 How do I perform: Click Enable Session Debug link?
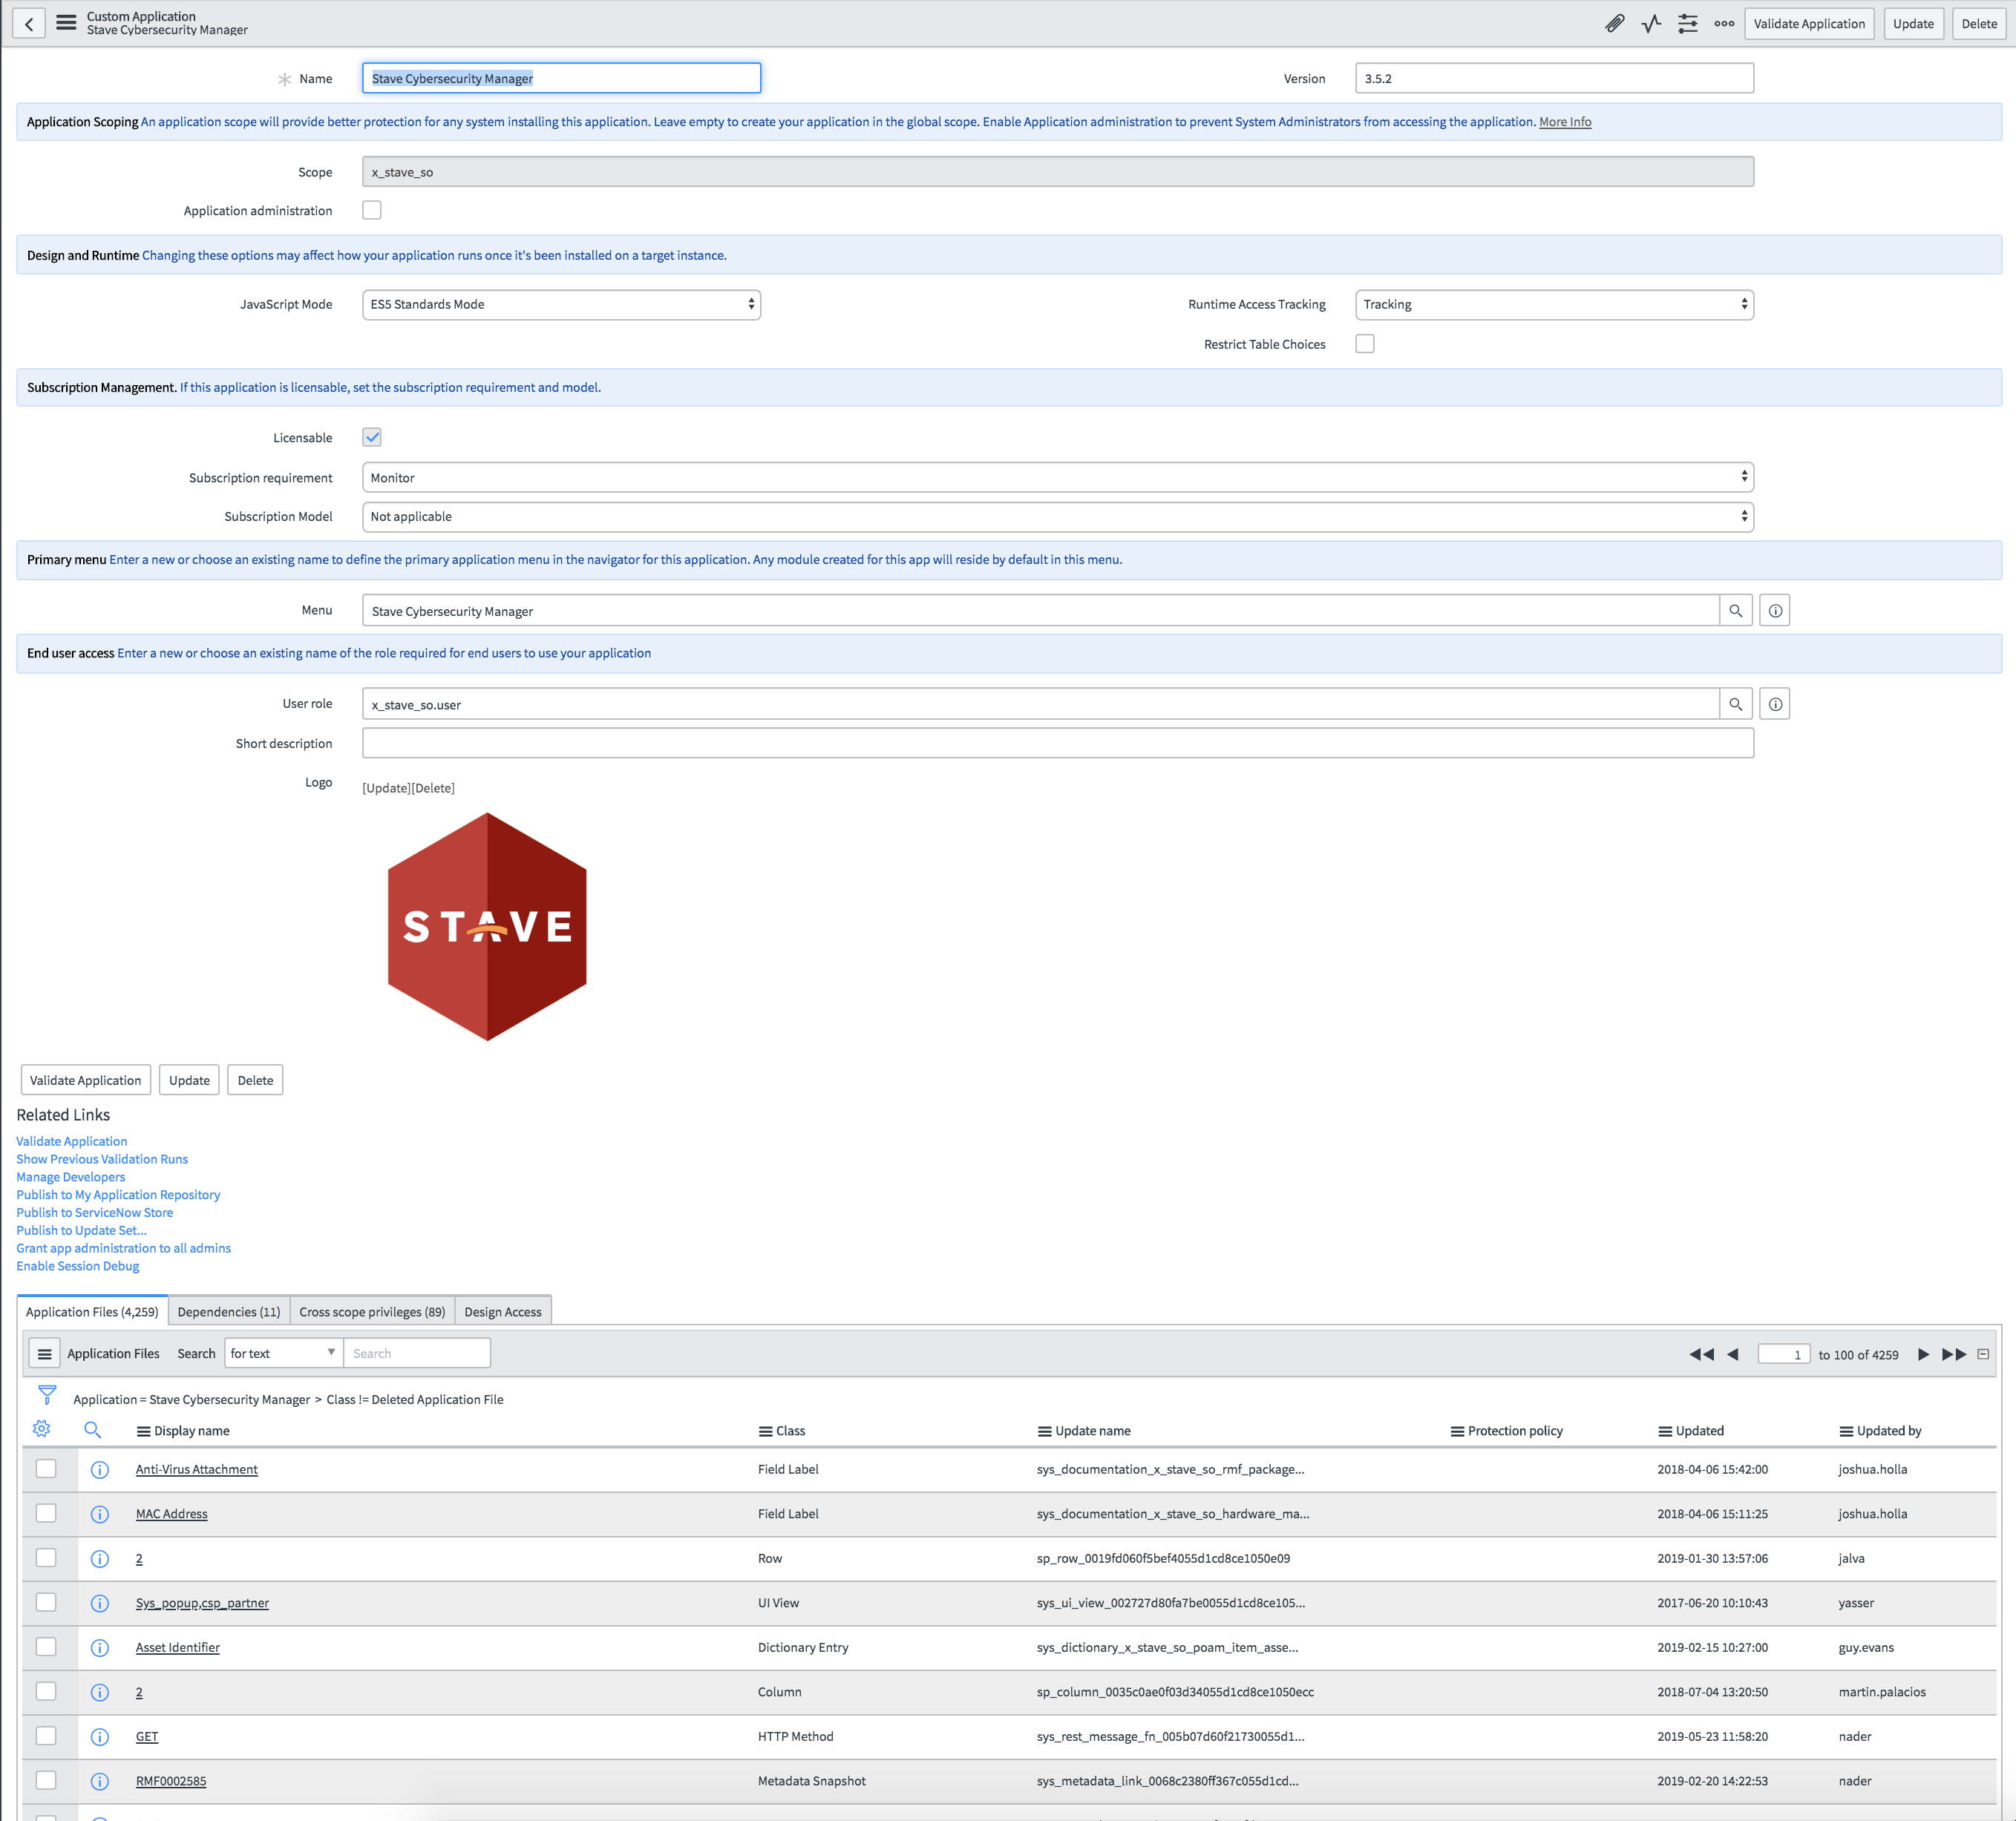pyautogui.click(x=78, y=1266)
